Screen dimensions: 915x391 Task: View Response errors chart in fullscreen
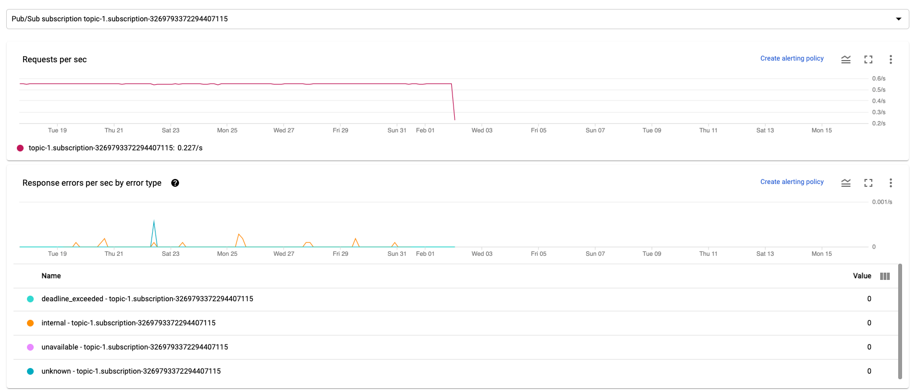(868, 183)
